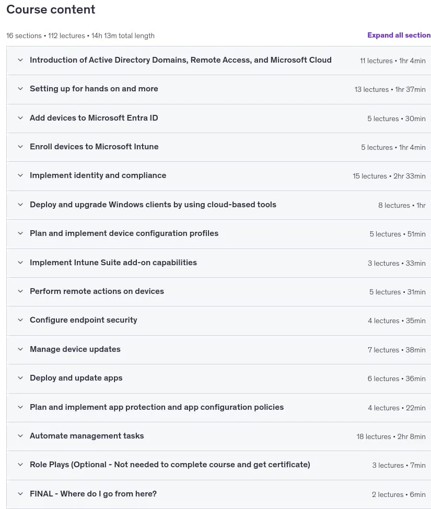The image size is (431, 509).
Task: Open Implement identity and compliance section
Action: (x=218, y=176)
